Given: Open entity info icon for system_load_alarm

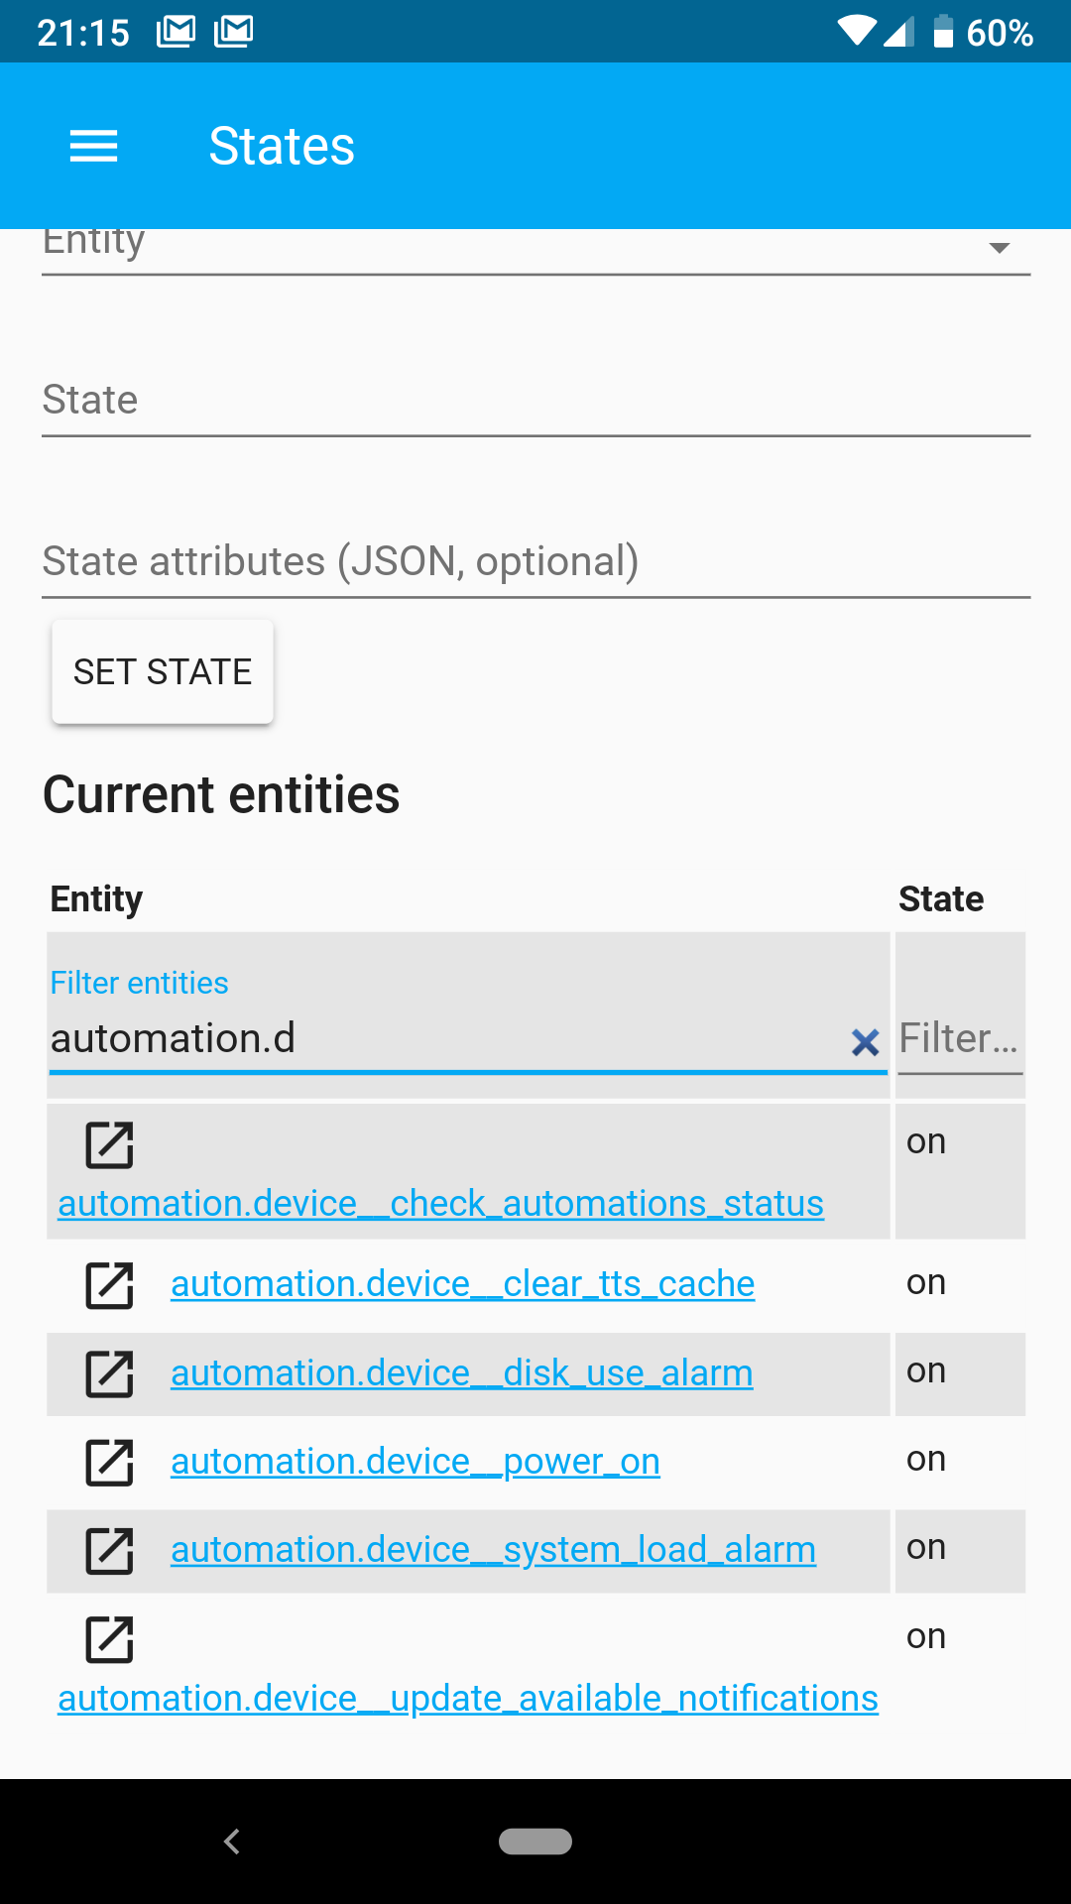Looking at the screenshot, I should coord(109,1551).
